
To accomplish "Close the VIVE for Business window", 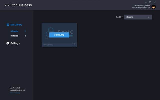I will pyautogui.click(x=154, y=2).
